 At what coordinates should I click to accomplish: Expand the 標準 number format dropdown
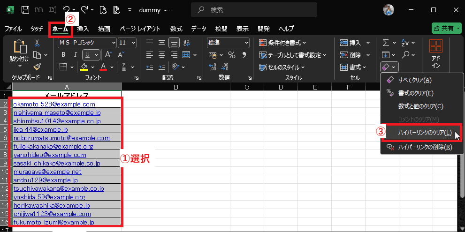(x=246, y=43)
